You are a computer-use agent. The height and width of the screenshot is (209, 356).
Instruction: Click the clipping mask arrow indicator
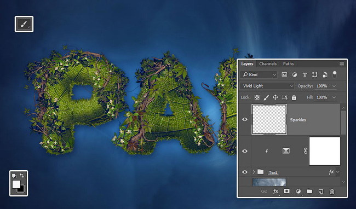(x=267, y=151)
